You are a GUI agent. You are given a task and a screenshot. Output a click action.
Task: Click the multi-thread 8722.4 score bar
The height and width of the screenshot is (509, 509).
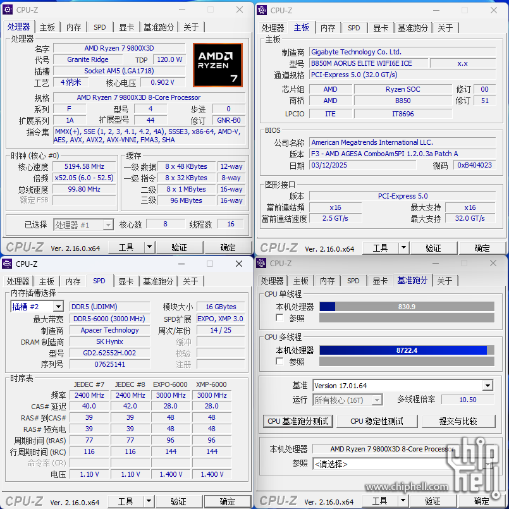coord(407,350)
